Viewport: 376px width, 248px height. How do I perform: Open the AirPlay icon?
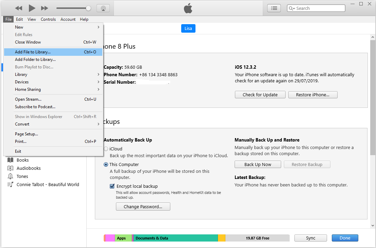103,8
